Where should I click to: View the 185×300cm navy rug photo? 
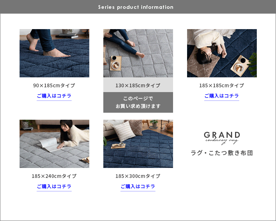pyautogui.click(x=138, y=144)
